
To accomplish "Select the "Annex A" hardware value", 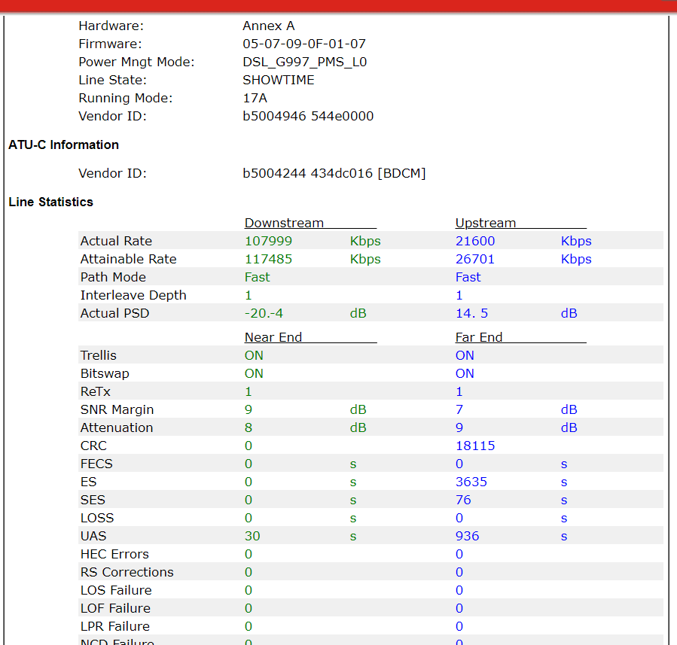I will [269, 26].
